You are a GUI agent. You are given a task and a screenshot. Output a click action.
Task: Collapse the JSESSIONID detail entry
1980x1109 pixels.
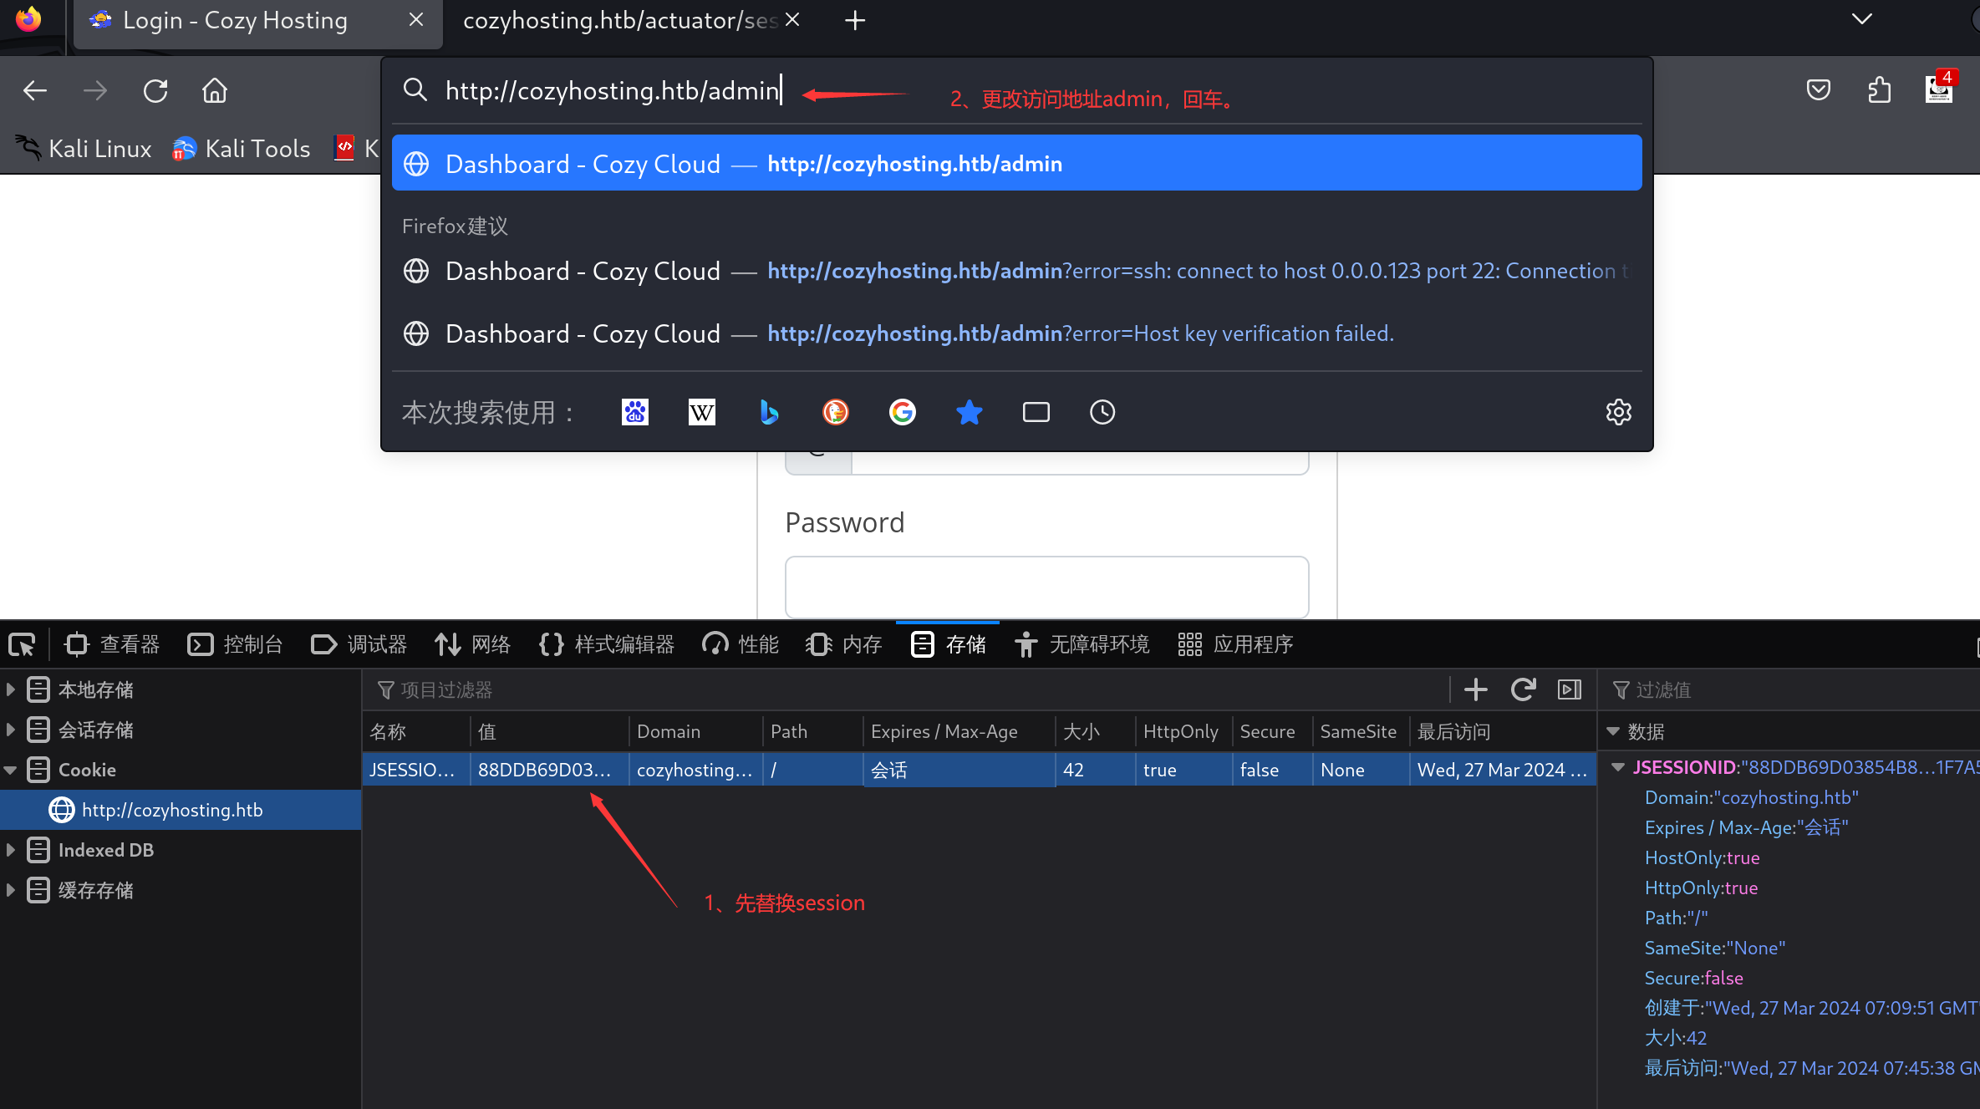coord(1618,767)
